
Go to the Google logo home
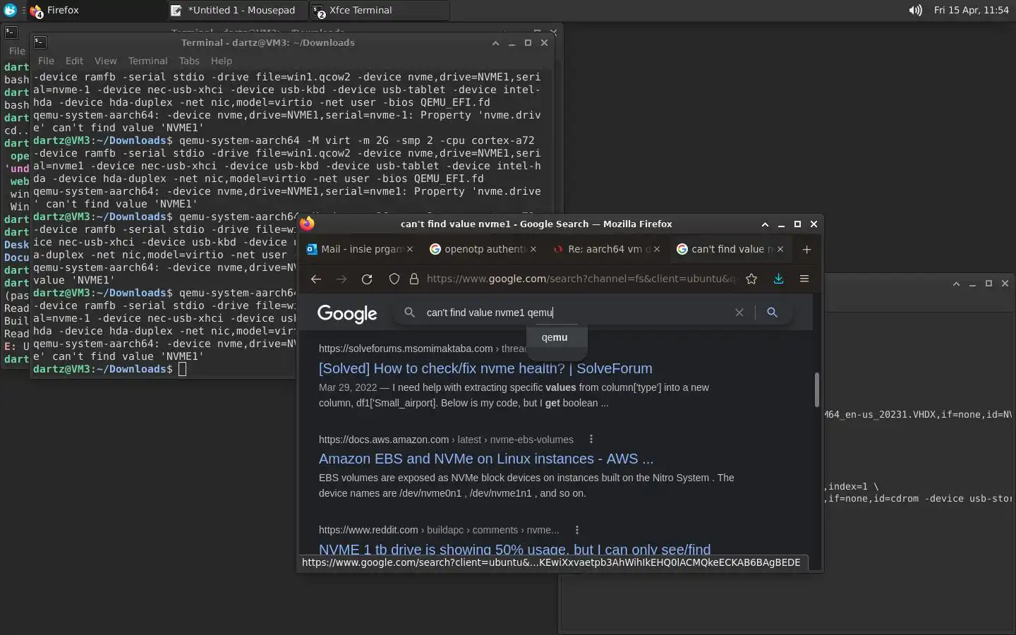(x=347, y=313)
